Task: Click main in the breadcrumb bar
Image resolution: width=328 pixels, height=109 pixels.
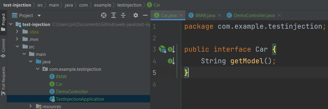Action: click(x=54, y=5)
